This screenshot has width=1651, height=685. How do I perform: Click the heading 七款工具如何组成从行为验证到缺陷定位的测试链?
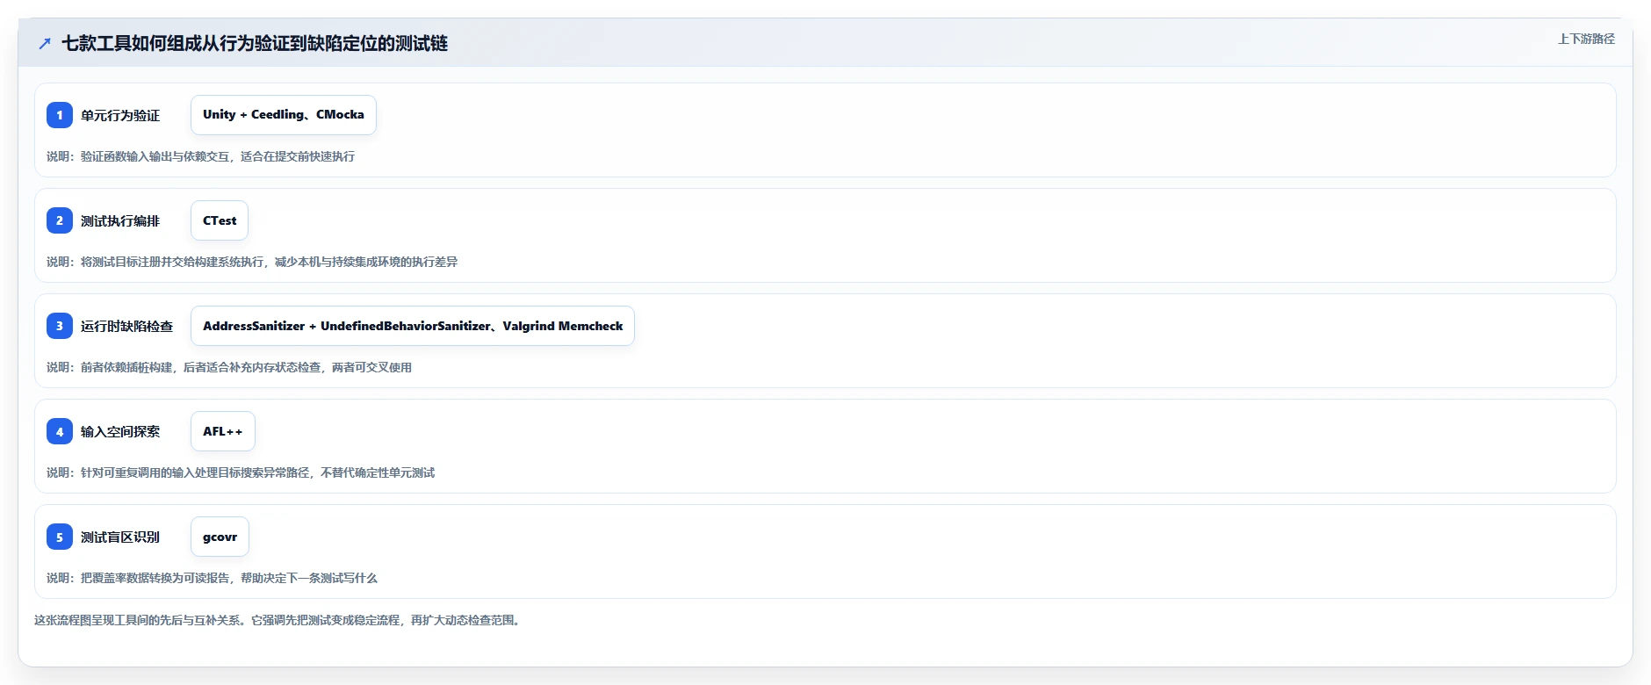pos(255,43)
